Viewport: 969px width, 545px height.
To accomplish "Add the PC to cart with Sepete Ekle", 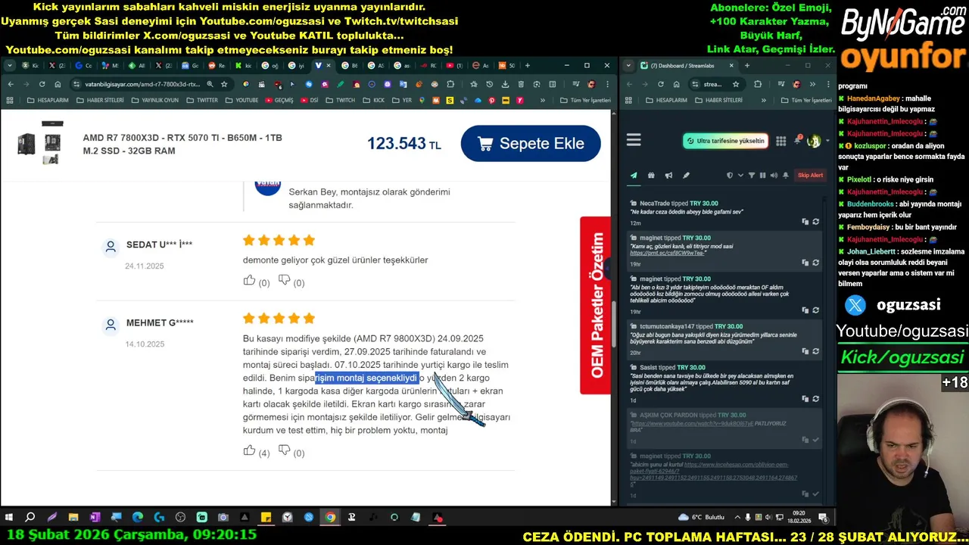I will [x=531, y=143].
